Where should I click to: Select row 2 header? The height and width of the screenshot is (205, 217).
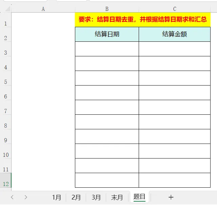coord(5,34)
